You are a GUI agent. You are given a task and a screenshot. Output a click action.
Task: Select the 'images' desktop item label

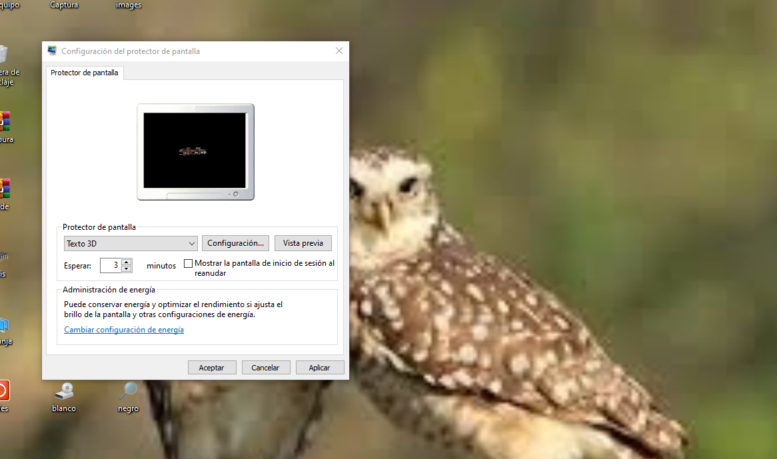tap(128, 5)
